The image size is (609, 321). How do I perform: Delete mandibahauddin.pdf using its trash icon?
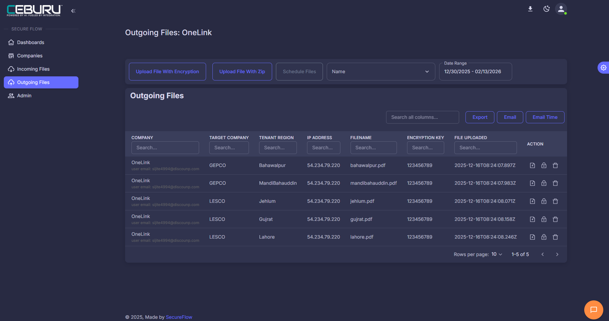click(x=555, y=183)
